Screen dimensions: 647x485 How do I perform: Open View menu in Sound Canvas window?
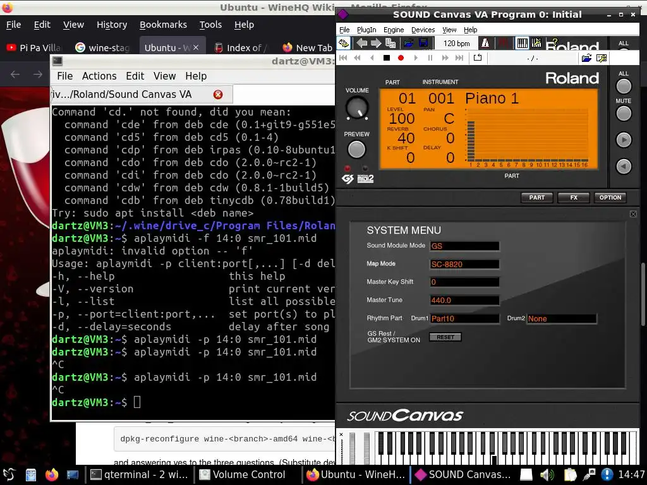[x=449, y=30]
